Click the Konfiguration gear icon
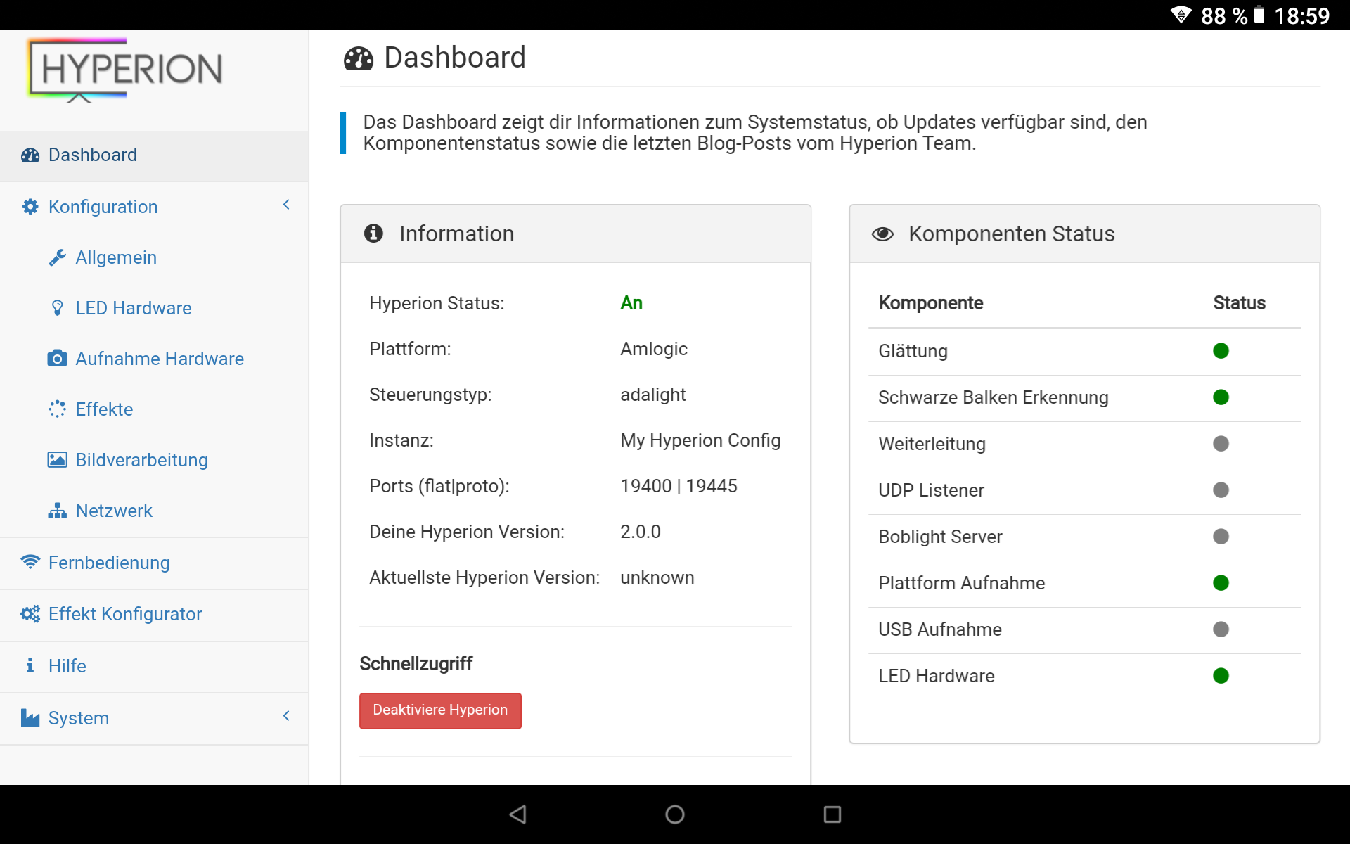Image resolution: width=1350 pixels, height=844 pixels. (x=30, y=207)
